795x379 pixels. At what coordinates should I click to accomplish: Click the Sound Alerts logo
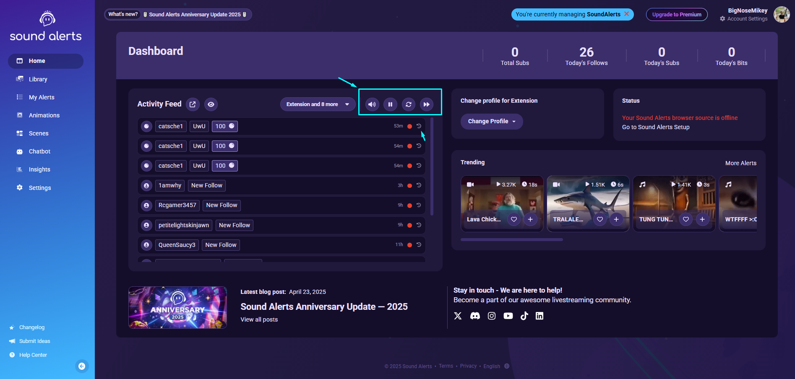click(46, 26)
